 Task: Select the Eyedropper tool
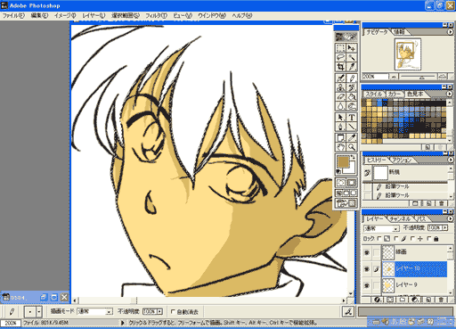click(352, 138)
